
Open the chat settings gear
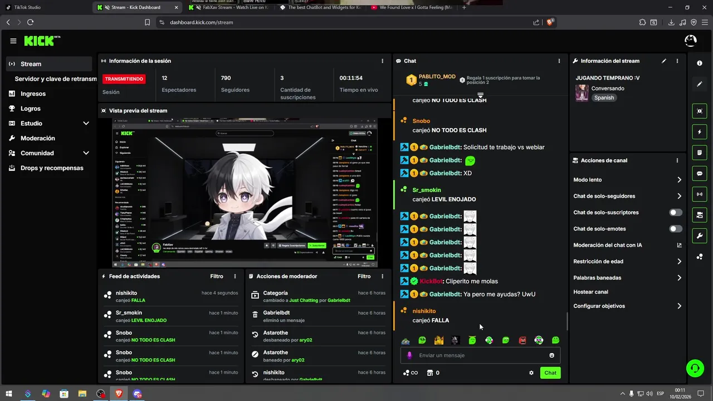coord(531,373)
